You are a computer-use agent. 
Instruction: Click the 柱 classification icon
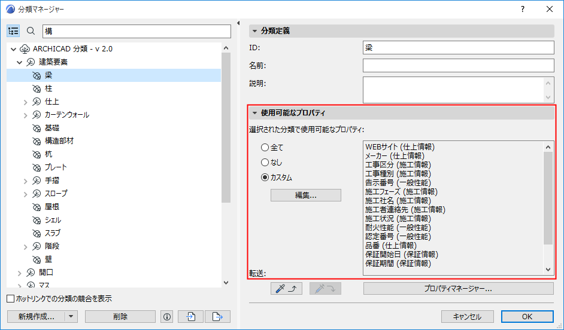click(x=37, y=88)
